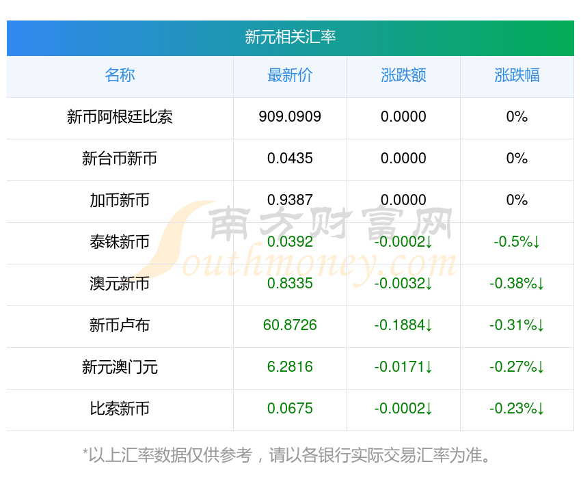Image resolution: width=581 pixels, height=477 pixels.
Task: Click the 新币卢布 row name
Action: 120,325
